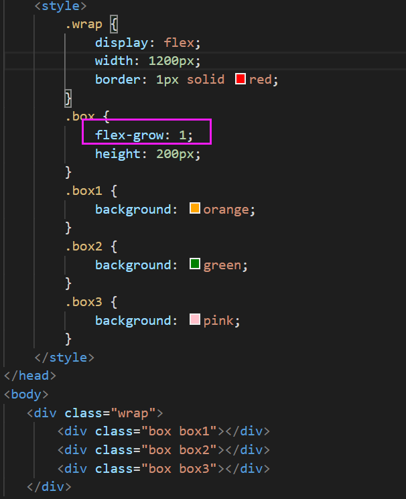Viewport: 406px width, 499px height.
Task: Click the 'red' color value text
Action: tap(260, 80)
